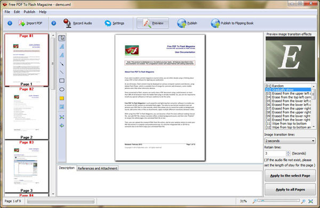Open the Publish menu in the menu bar

[29, 12]
